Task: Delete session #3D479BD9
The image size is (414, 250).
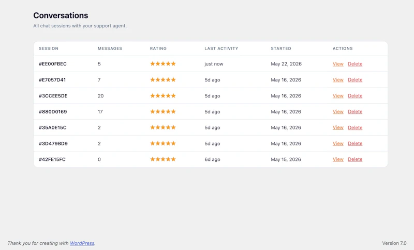Action: (x=355, y=143)
